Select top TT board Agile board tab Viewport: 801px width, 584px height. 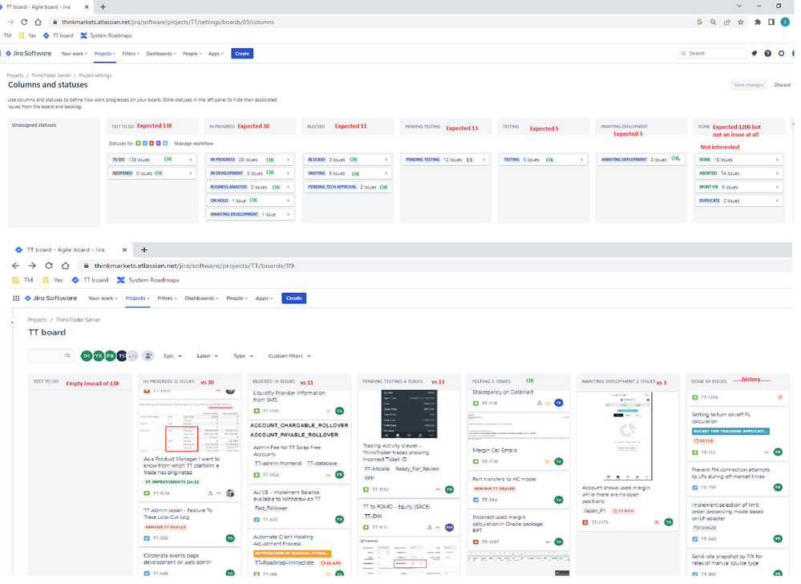(45, 6)
